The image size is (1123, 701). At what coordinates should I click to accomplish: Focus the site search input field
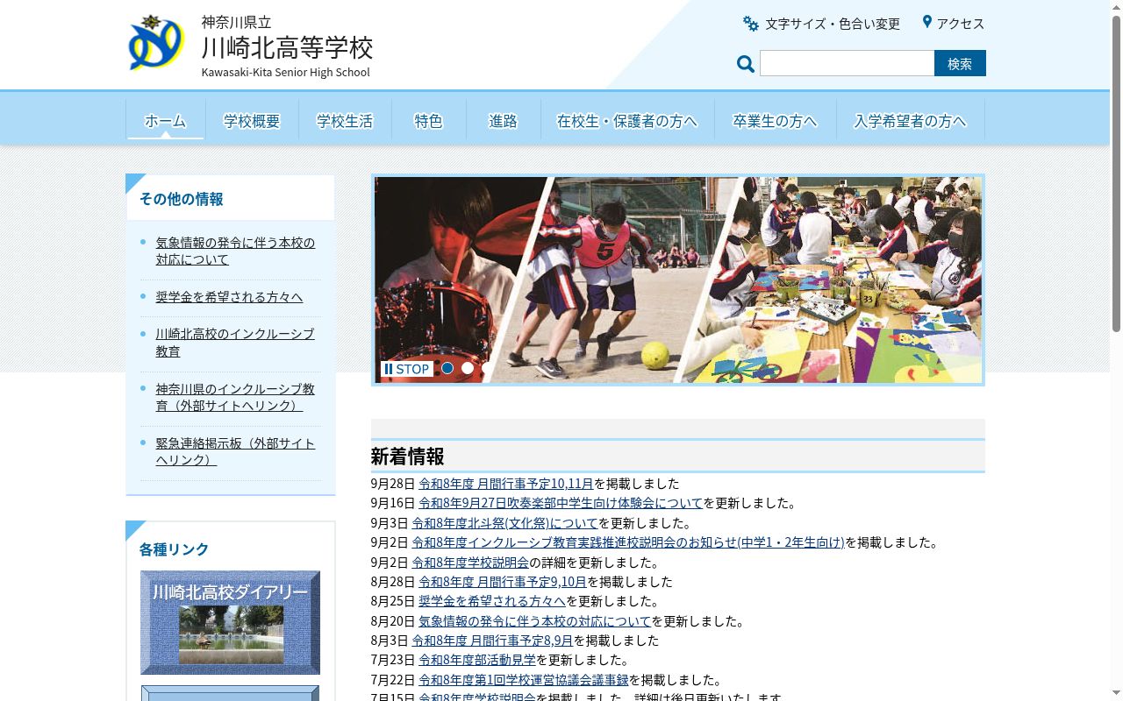click(x=847, y=63)
